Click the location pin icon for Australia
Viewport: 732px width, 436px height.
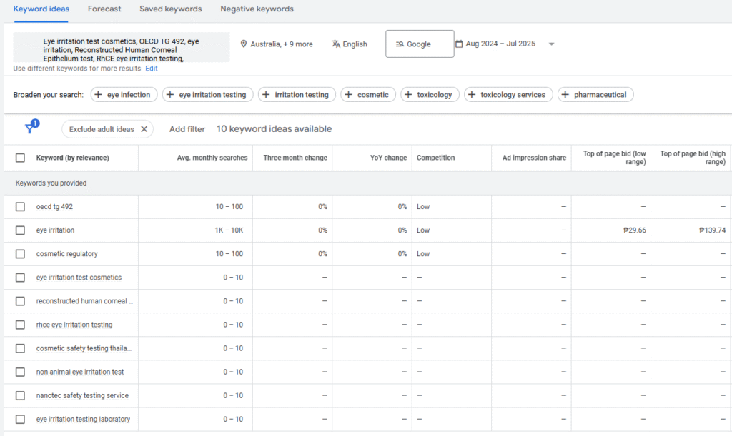244,44
